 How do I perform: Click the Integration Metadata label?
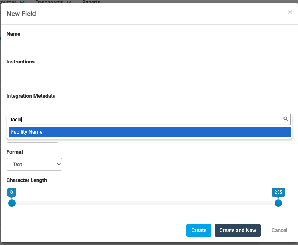(31, 96)
